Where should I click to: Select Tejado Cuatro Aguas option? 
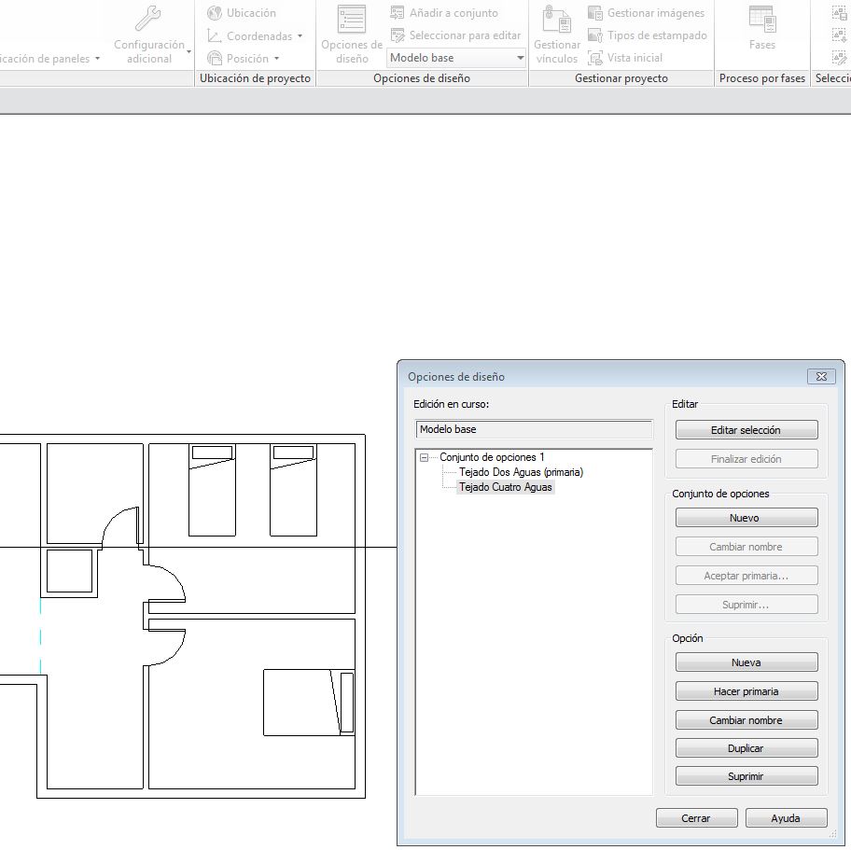[505, 487]
